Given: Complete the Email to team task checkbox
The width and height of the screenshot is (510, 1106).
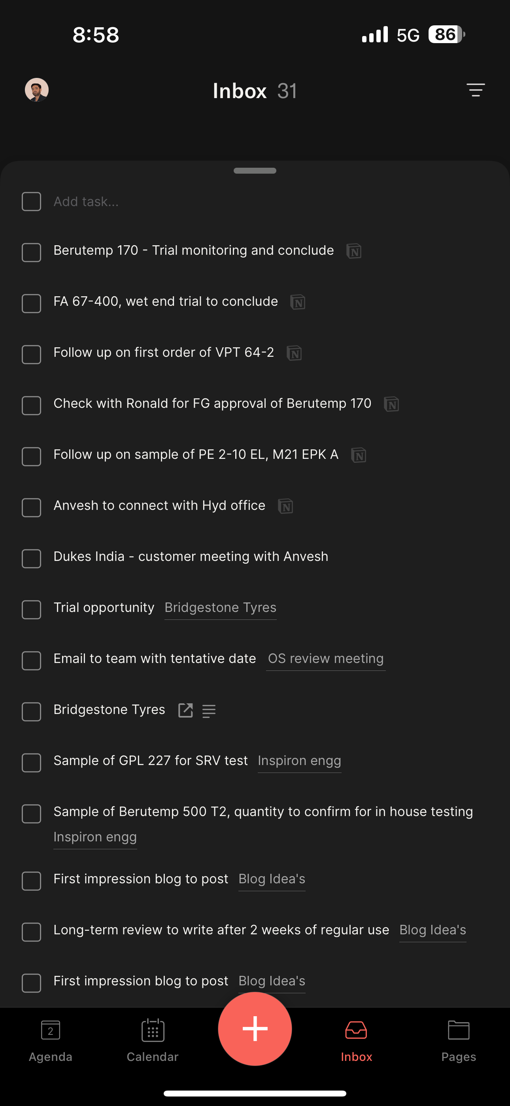Looking at the screenshot, I should 31,660.
